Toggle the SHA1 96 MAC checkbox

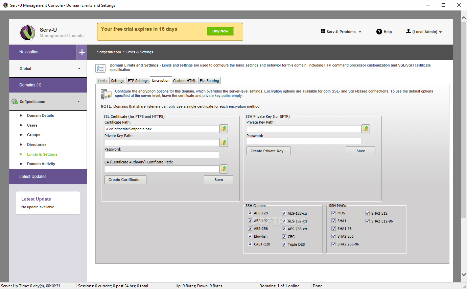click(333, 229)
